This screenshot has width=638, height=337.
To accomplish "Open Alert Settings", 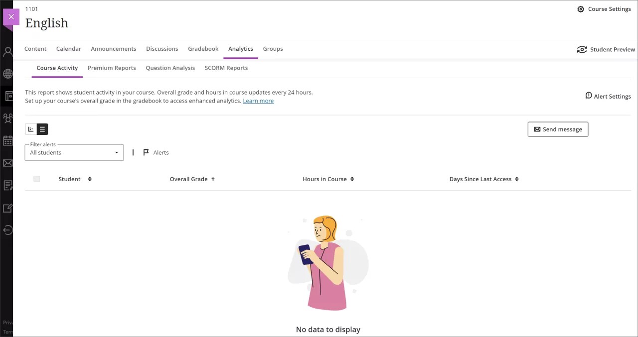I will click(x=608, y=96).
